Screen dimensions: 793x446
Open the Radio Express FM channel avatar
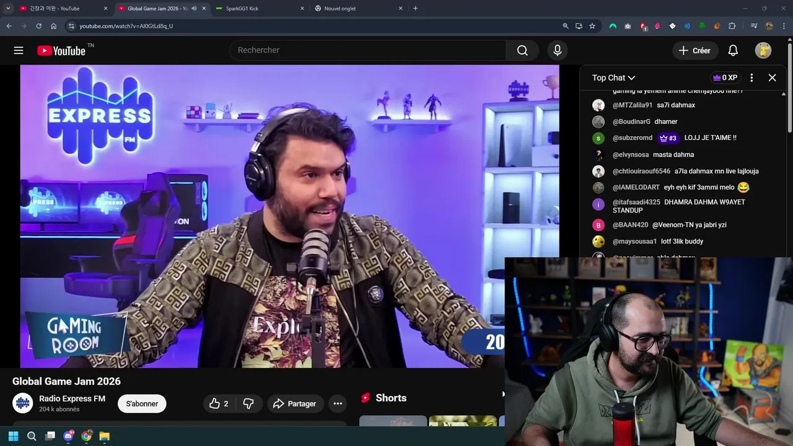tap(23, 403)
